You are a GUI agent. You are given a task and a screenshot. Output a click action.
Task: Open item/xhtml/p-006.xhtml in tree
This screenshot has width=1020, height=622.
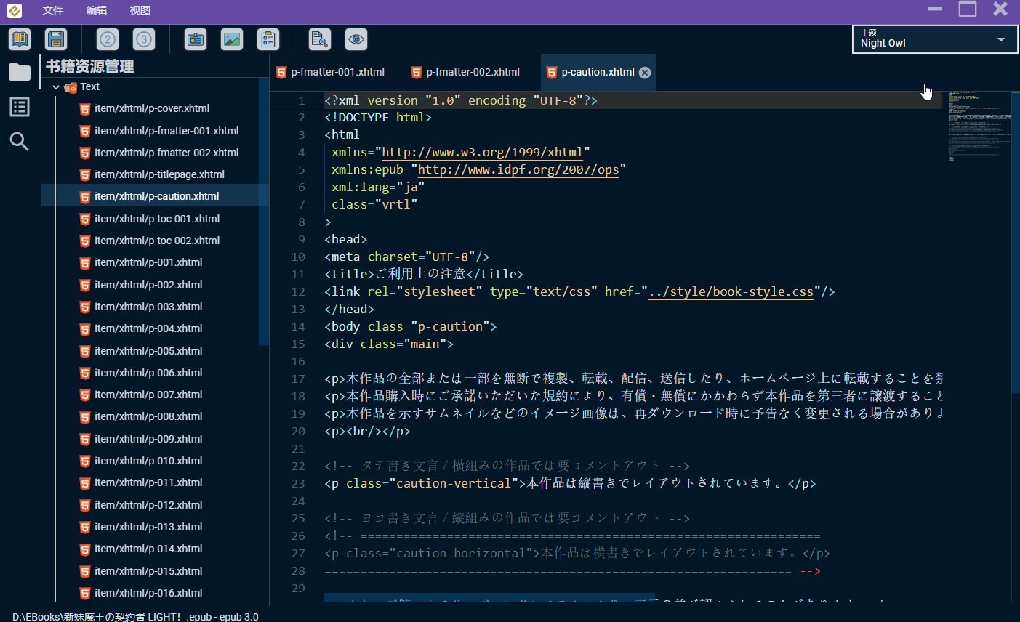(x=148, y=373)
